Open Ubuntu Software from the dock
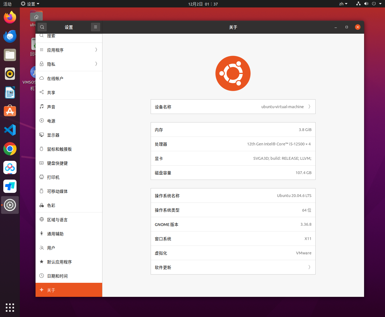The width and height of the screenshot is (385, 317). 10,111
